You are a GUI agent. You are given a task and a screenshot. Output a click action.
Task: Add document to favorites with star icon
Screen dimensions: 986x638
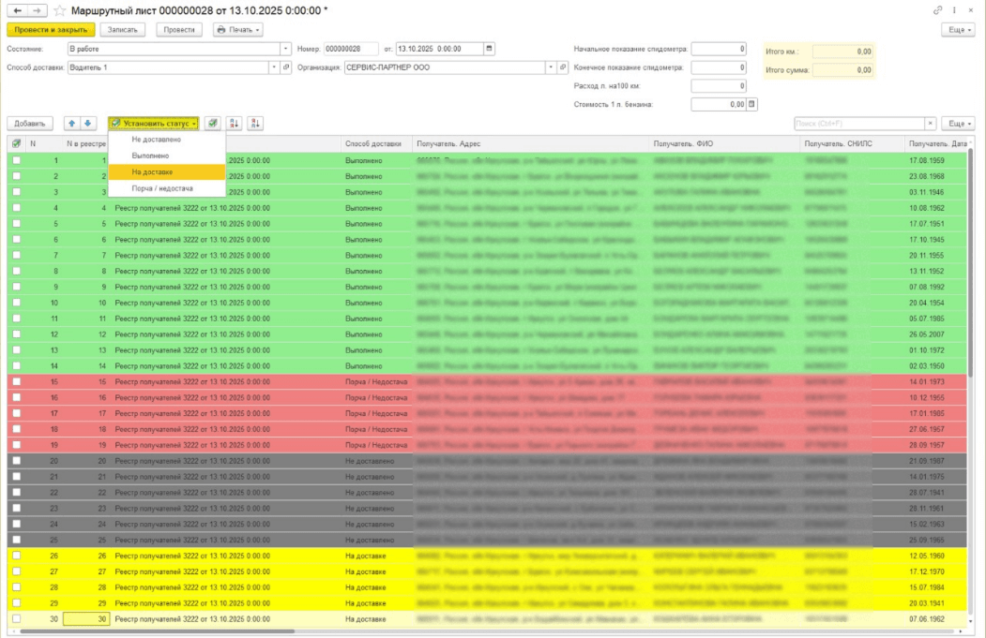60,10
